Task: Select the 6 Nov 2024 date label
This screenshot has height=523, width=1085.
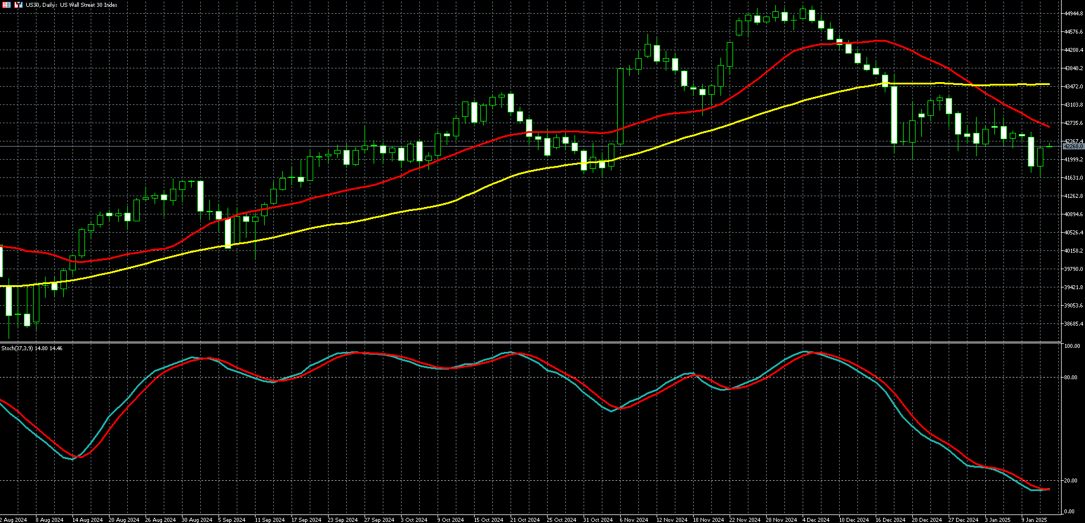Action: coord(634,520)
